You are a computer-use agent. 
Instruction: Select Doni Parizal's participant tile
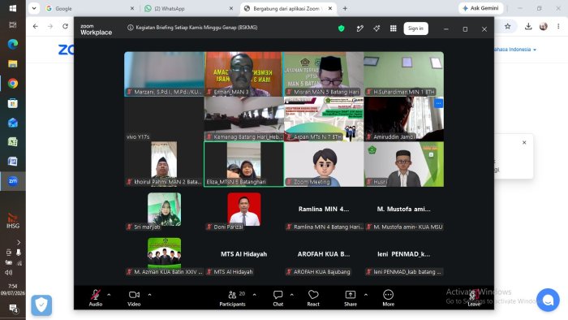tap(243, 210)
